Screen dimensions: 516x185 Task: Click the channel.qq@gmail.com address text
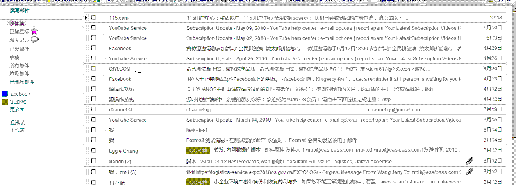tap(395, 109)
